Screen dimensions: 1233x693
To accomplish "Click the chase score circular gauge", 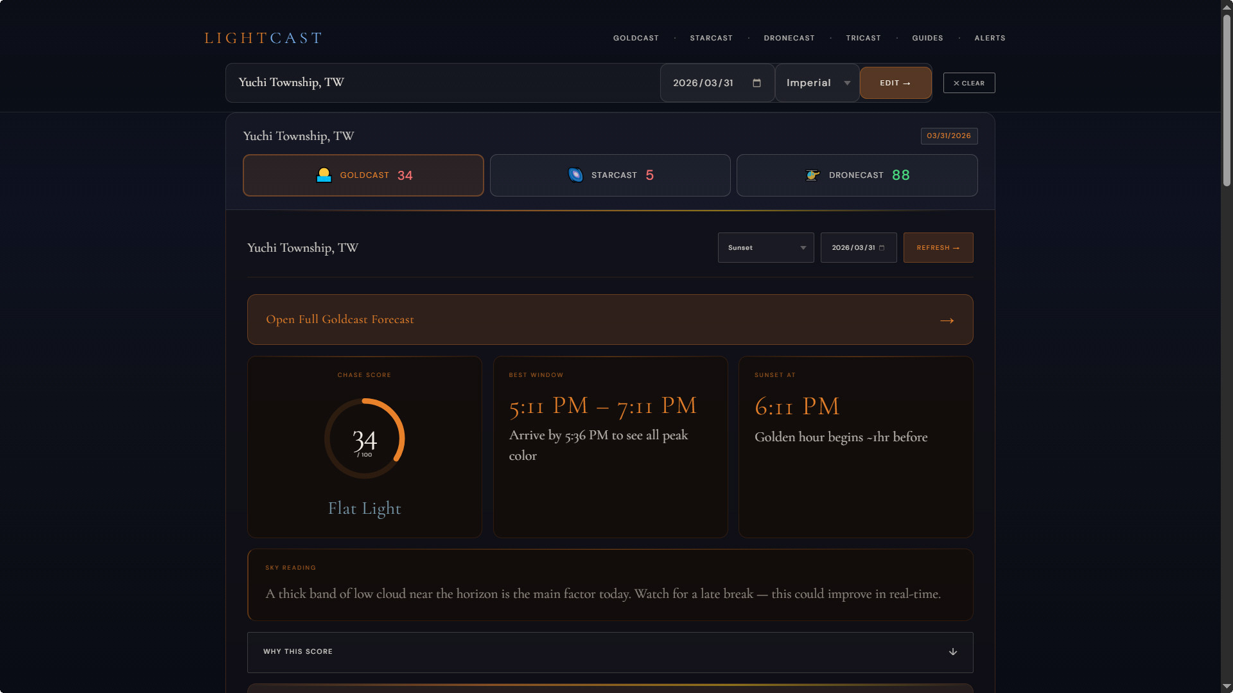I will (x=364, y=439).
